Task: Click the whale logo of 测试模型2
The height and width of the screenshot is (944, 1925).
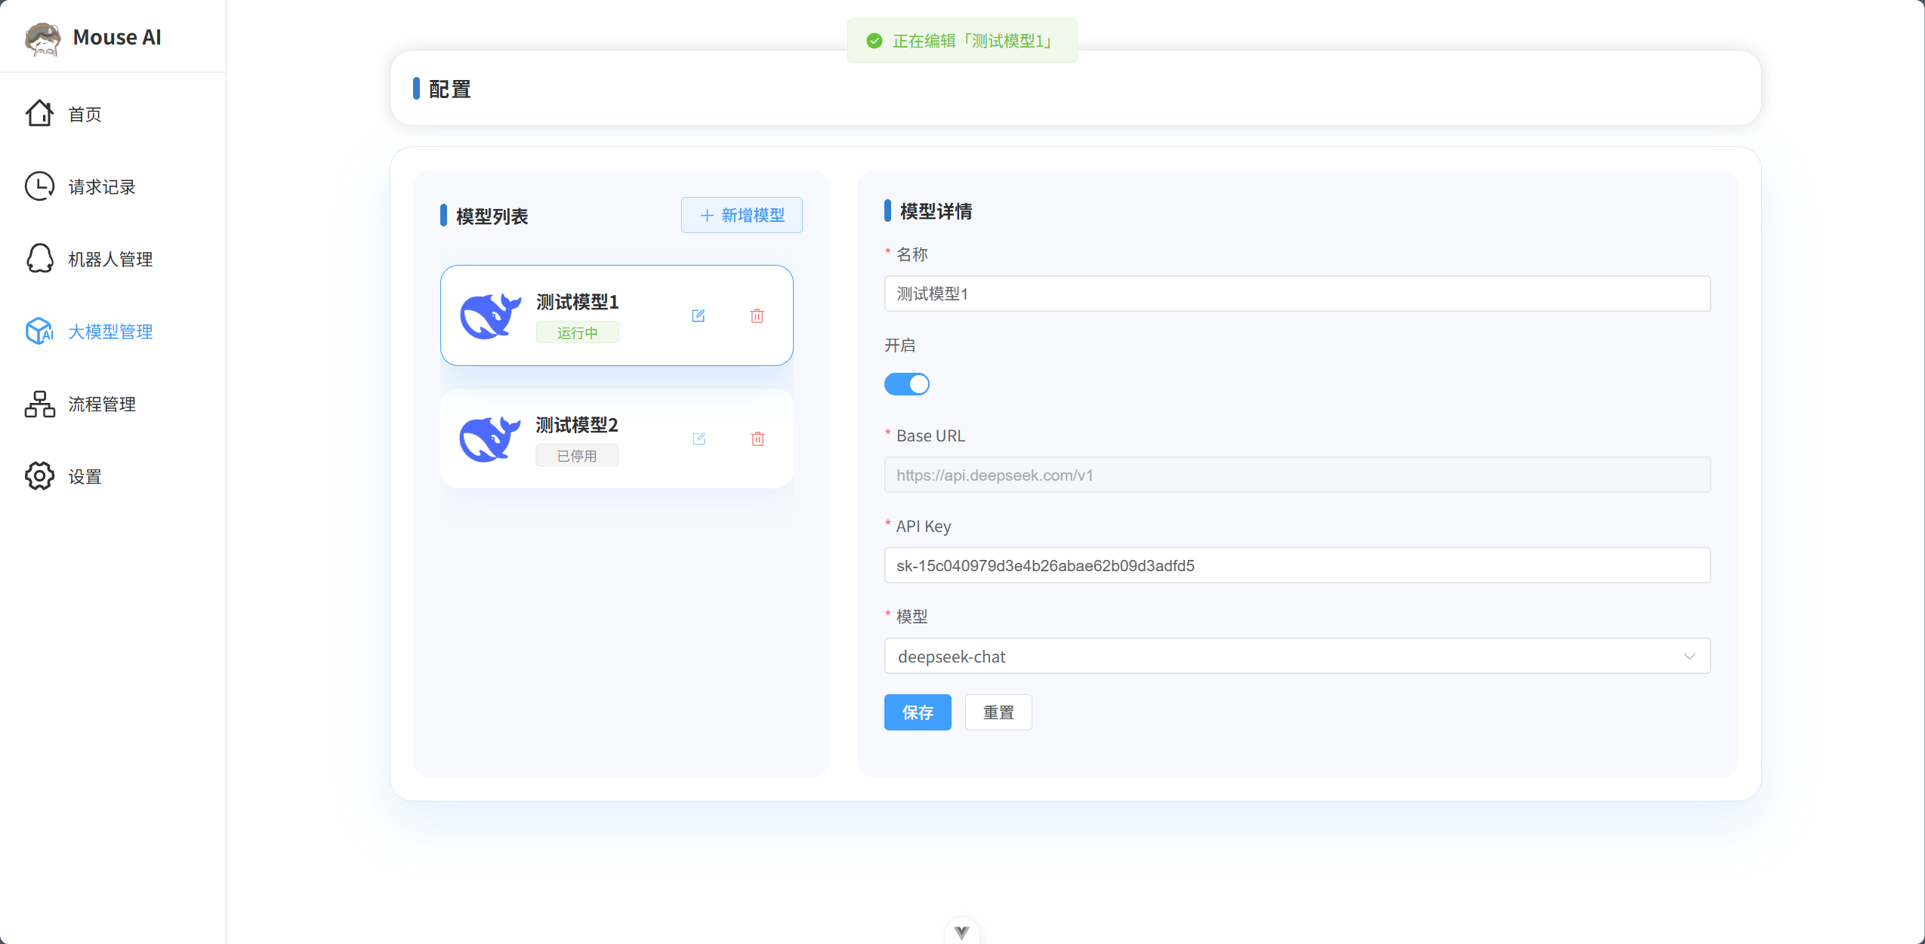Action: point(490,439)
